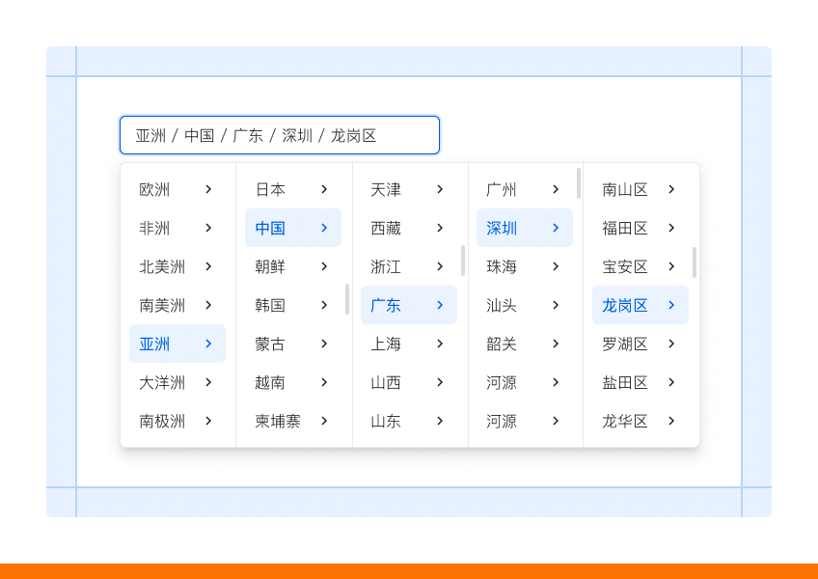Click the chevron beside 柬埔寨
Screen dimensions: 818x579
click(x=324, y=421)
